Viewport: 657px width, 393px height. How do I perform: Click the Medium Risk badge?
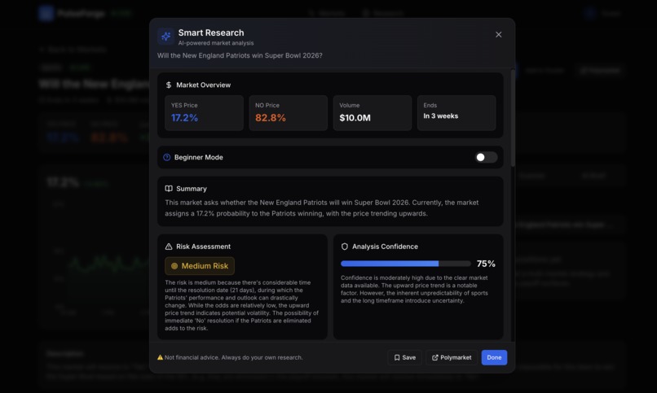[200, 266]
